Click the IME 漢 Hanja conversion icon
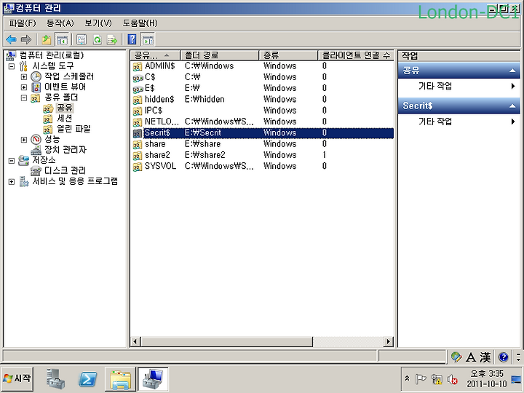 485,357
